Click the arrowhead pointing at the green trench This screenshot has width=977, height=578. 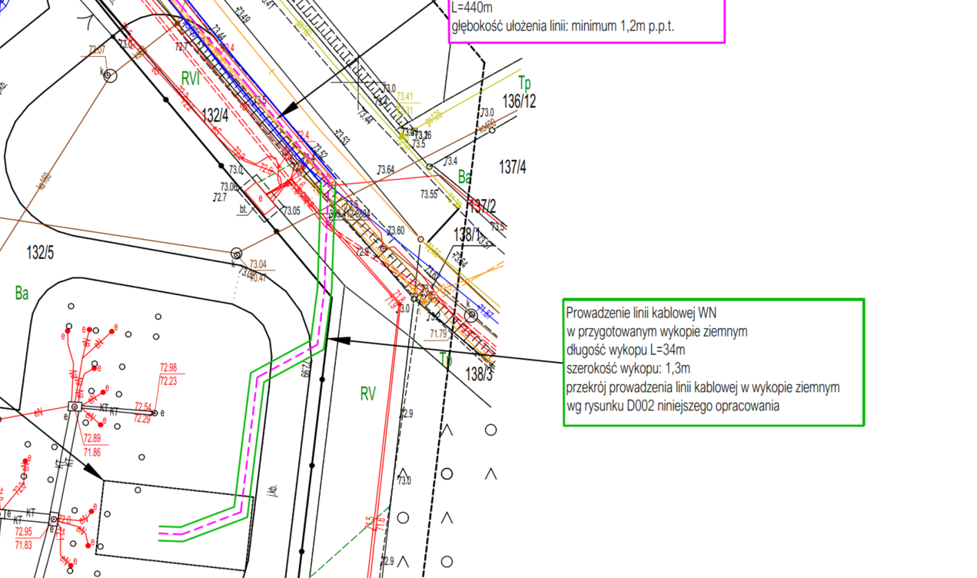tap(337, 339)
